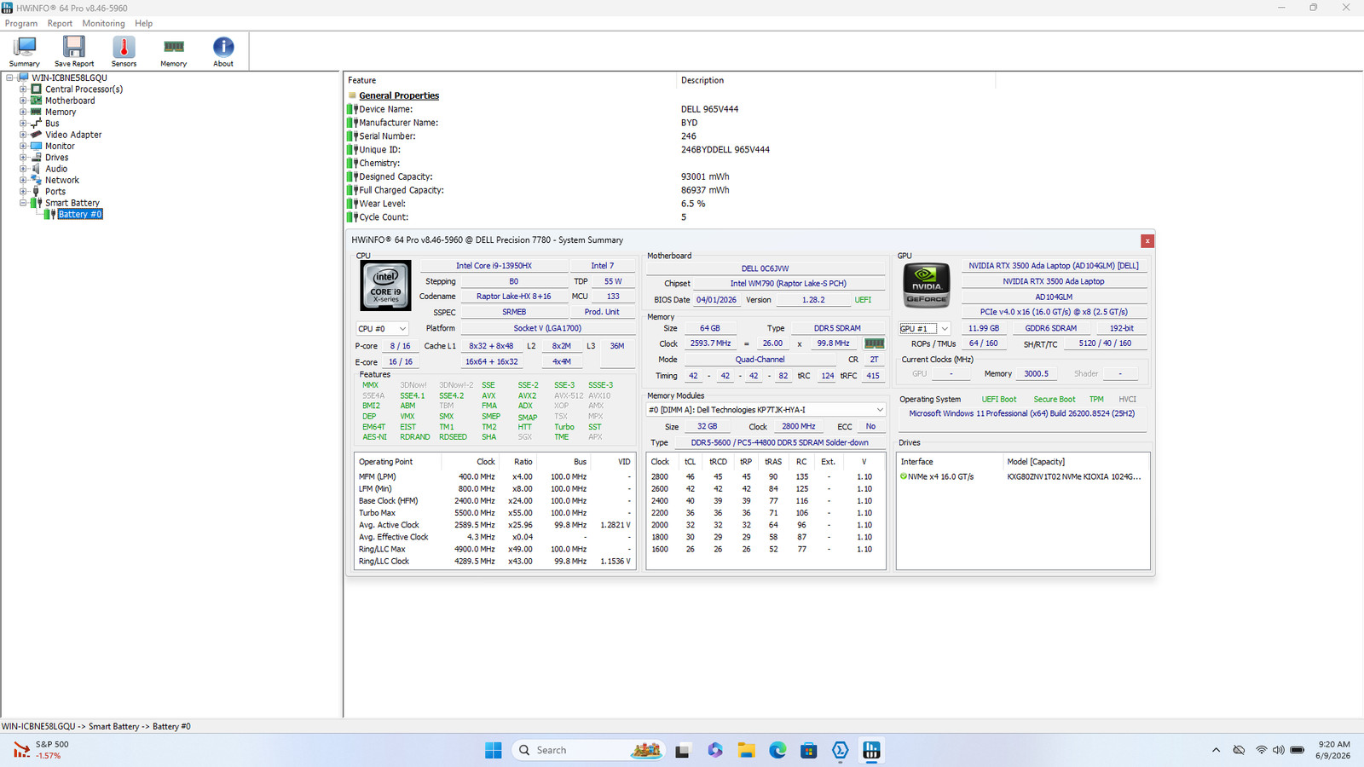Click the Prod. Unit field
The width and height of the screenshot is (1364, 767).
point(602,312)
